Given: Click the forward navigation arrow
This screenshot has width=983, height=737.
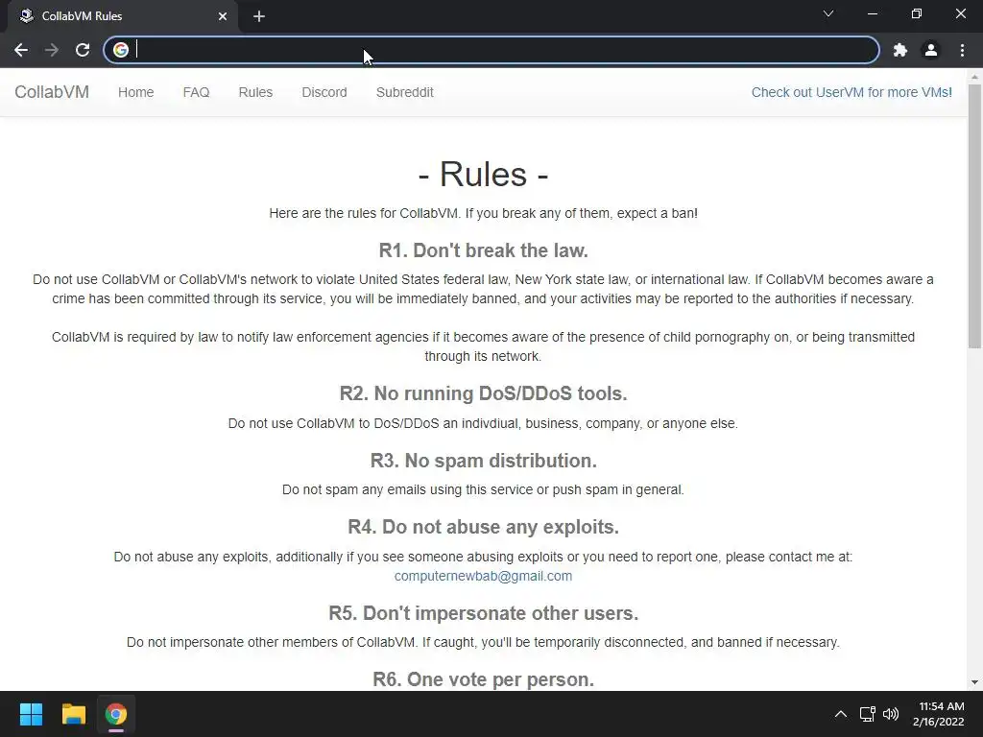Looking at the screenshot, I should 52,50.
